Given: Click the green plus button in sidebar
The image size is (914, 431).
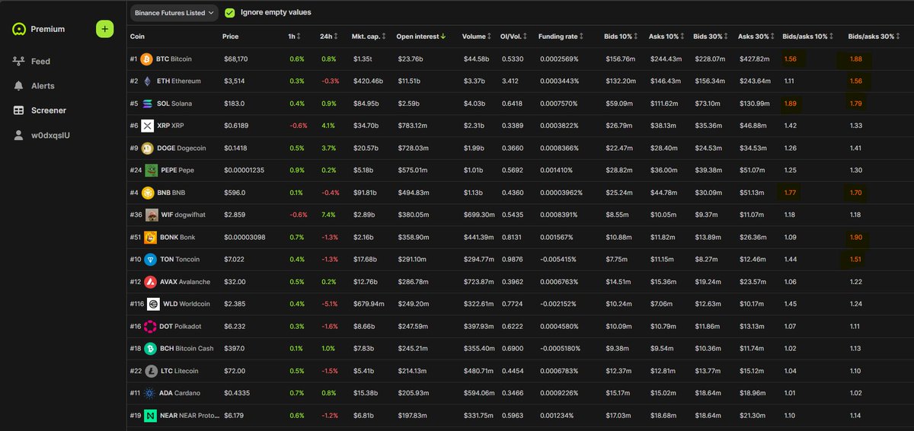Looking at the screenshot, I should coord(104,29).
